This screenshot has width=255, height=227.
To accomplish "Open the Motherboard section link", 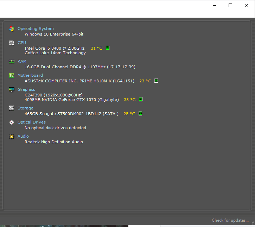I will (x=30, y=75).
